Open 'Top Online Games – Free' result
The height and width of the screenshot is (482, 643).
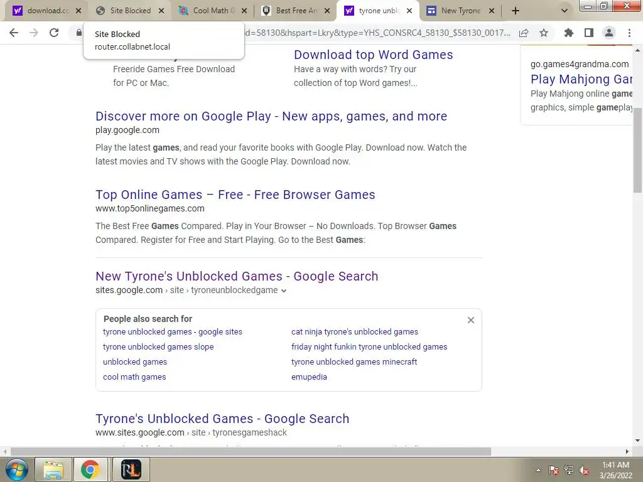coord(235,195)
